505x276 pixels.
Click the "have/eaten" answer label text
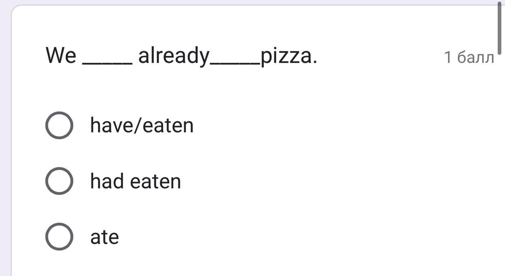click(x=142, y=125)
